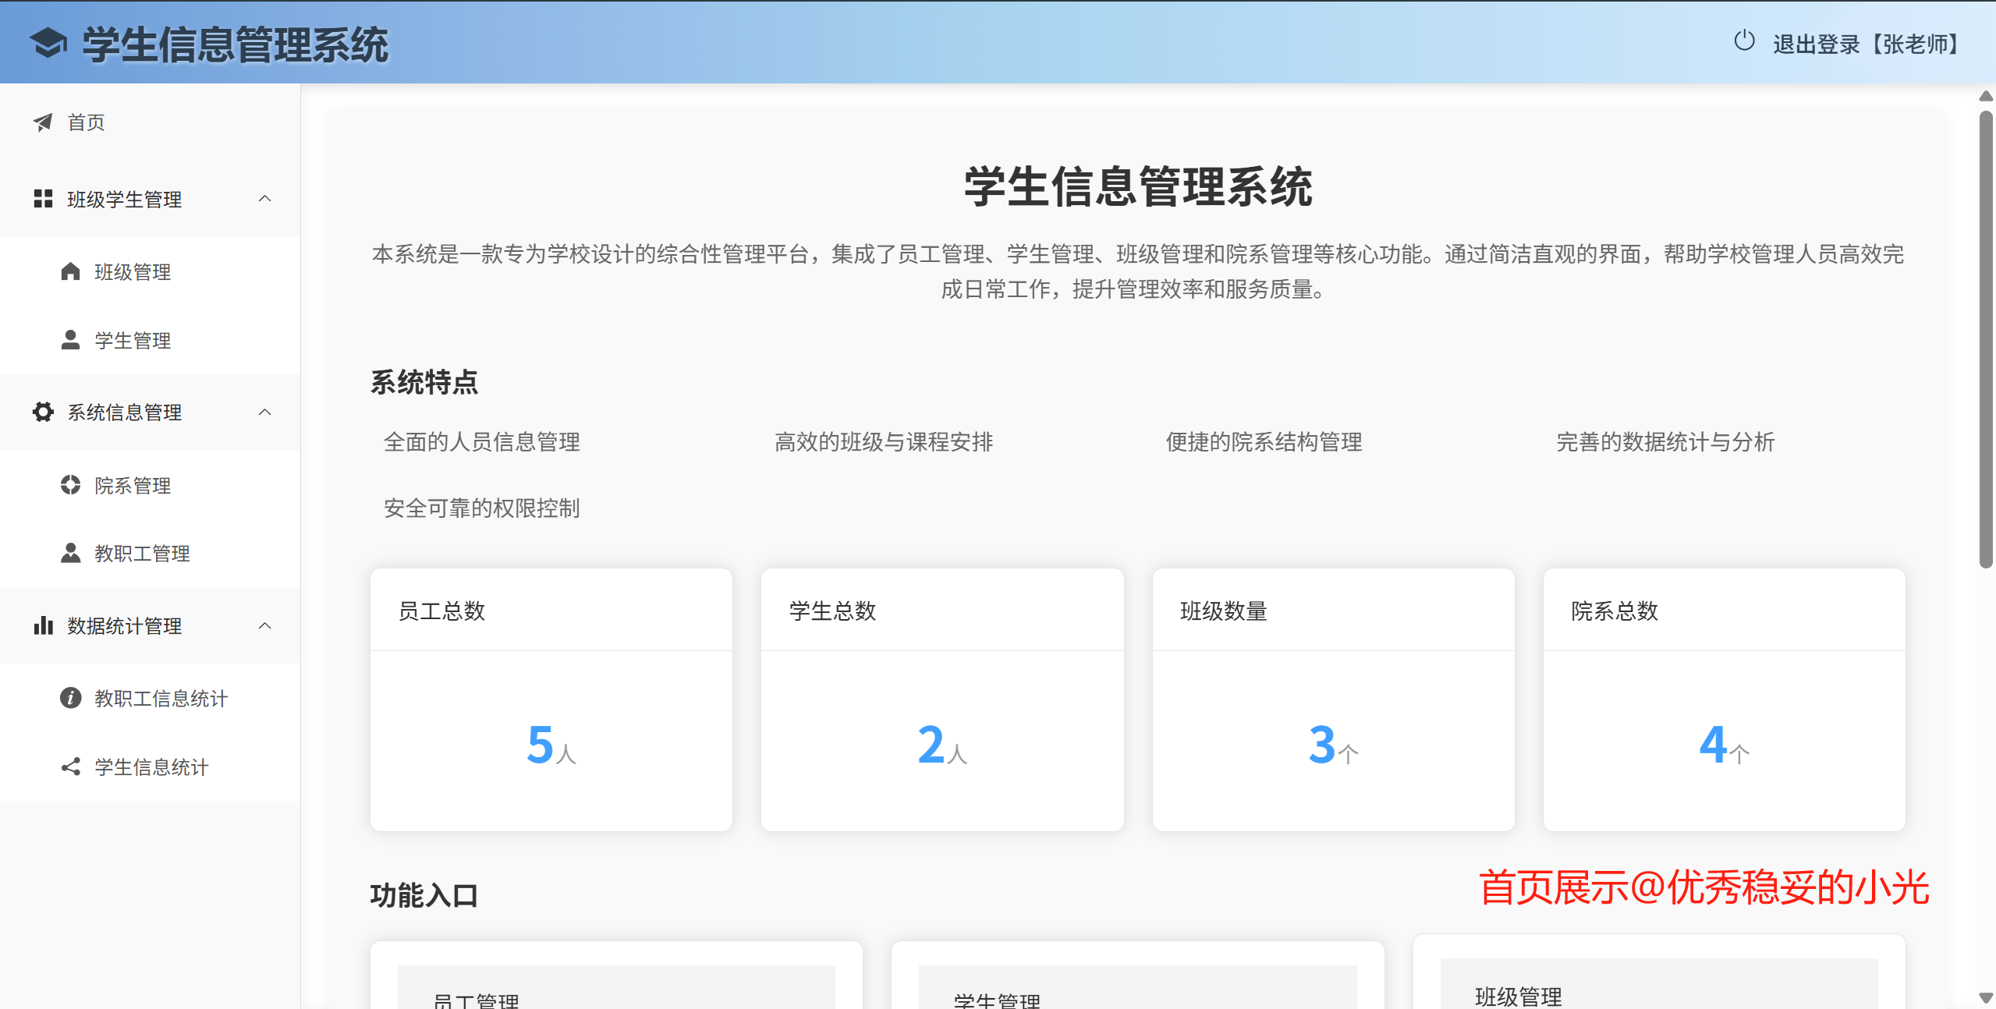Click the vertical scrollbar thumb
Screen dimensions: 1996x1009
pyautogui.click(x=1986, y=339)
